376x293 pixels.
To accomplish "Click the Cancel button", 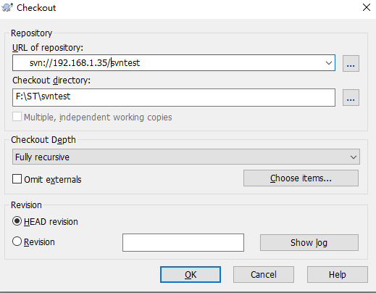I will click(x=264, y=274).
